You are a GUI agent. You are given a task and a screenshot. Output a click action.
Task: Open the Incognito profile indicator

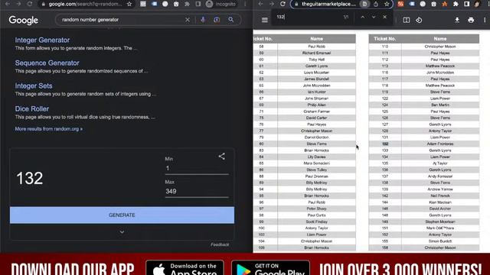[x=221, y=4]
